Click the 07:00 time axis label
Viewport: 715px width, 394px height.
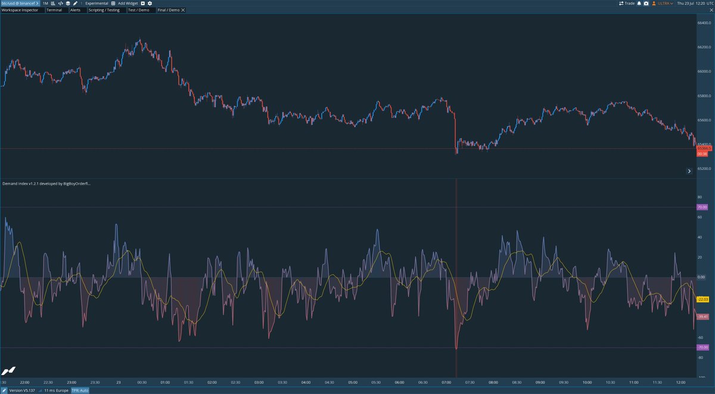(x=446, y=382)
